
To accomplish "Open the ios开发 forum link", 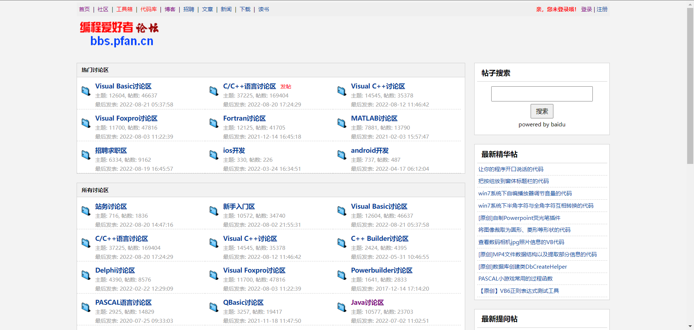I will point(234,151).
